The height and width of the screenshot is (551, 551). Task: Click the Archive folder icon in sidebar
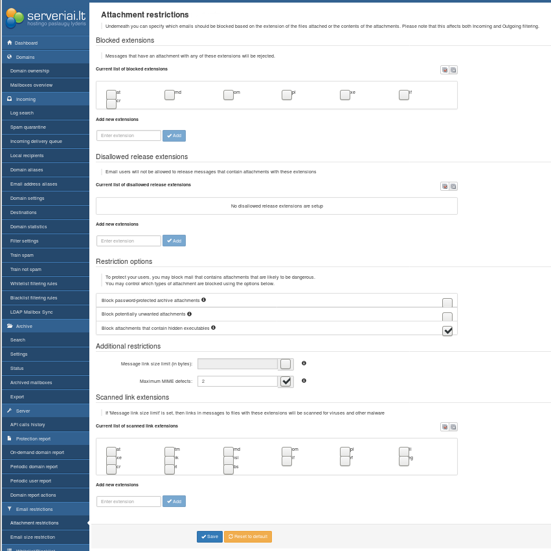[x=9, y=326]
